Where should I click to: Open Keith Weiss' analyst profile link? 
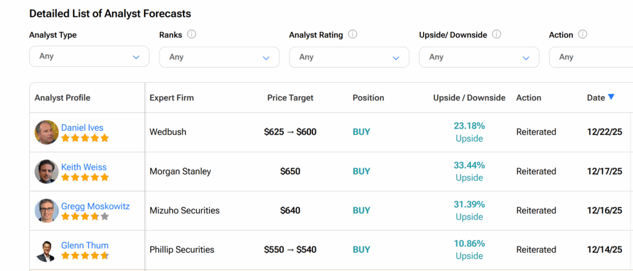83,167
